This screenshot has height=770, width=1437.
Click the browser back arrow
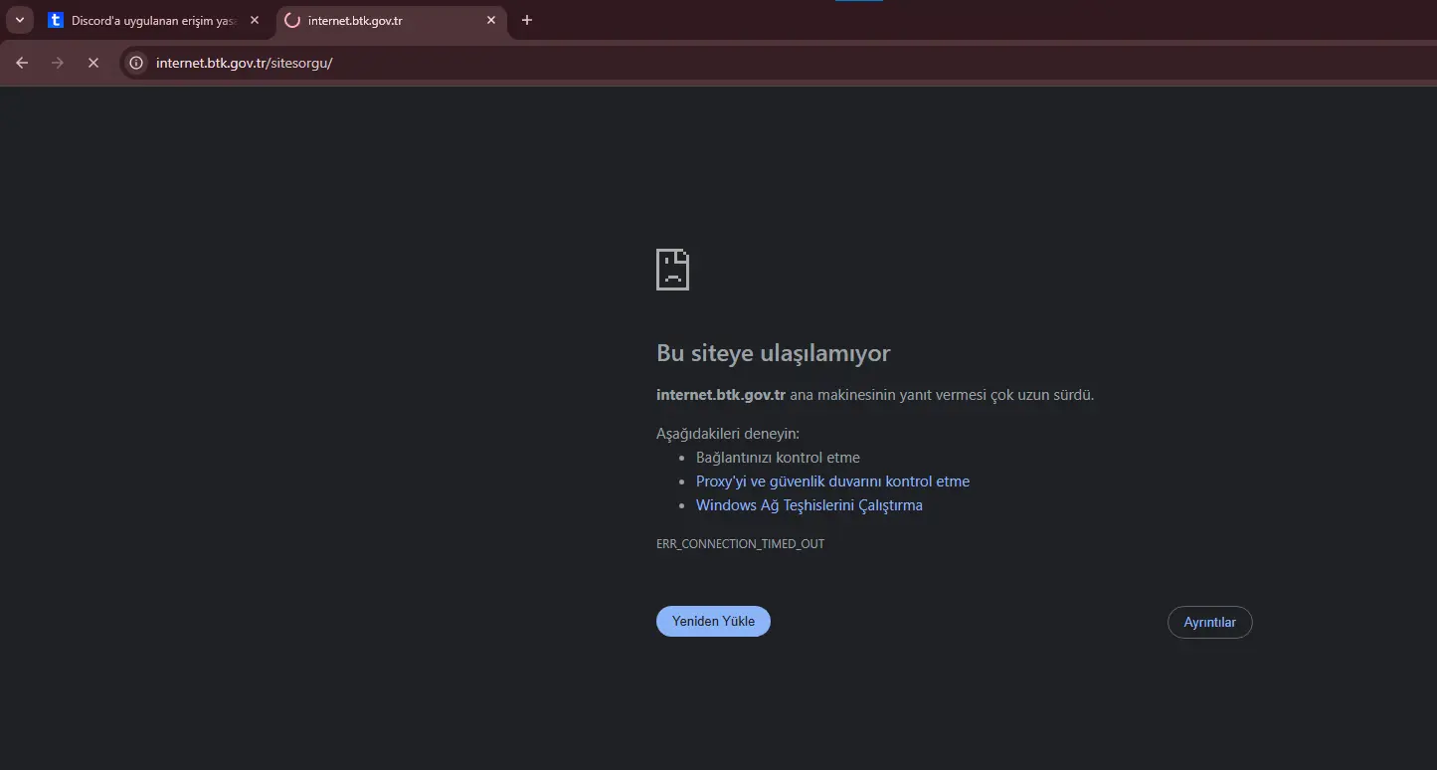pos(22,63)
